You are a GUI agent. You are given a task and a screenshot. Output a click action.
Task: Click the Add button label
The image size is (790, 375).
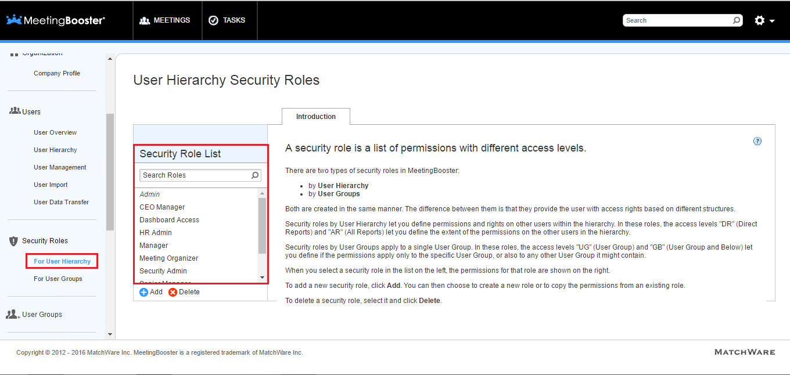coord(156,292)
